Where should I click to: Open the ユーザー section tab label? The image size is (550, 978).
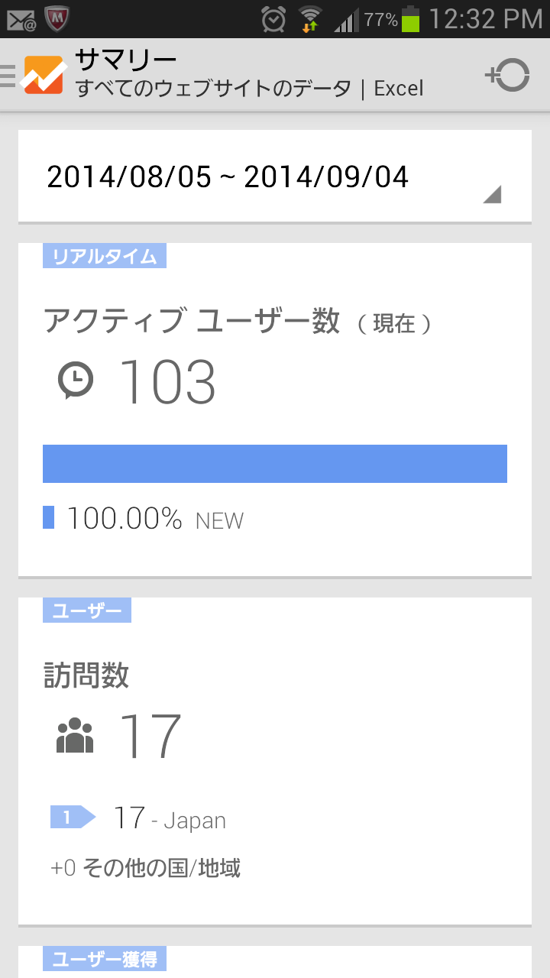click(87, 611)
